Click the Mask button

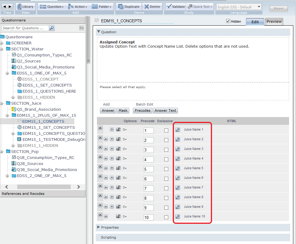point(123,110)
